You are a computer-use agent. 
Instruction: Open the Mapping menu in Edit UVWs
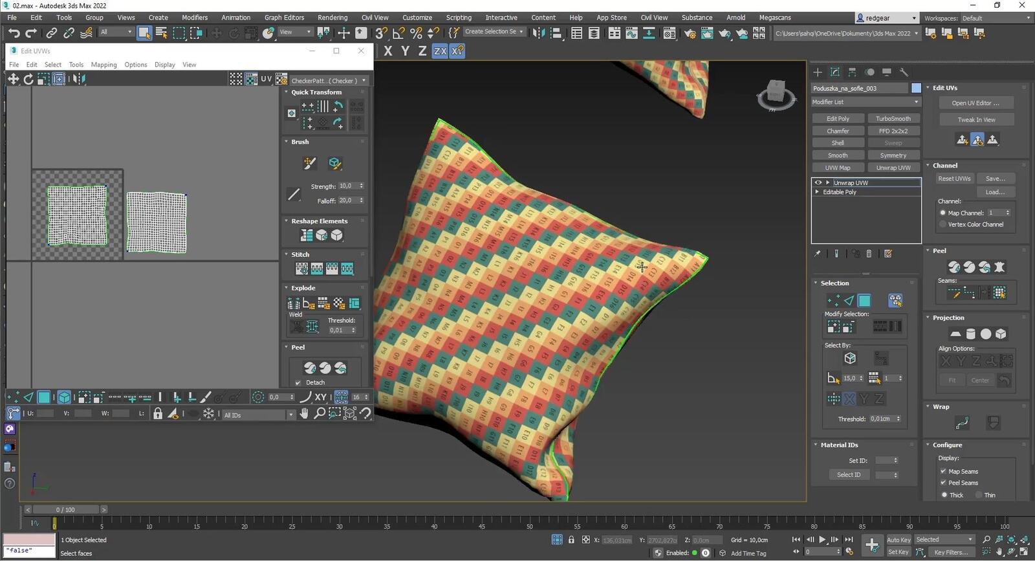click(103, 65)
